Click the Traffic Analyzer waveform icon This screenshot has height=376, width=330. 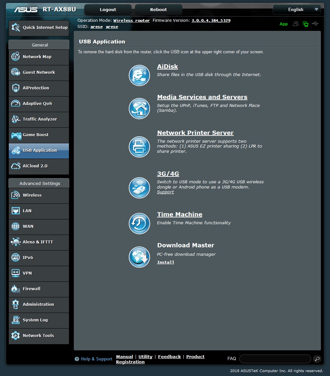(16, 119)
